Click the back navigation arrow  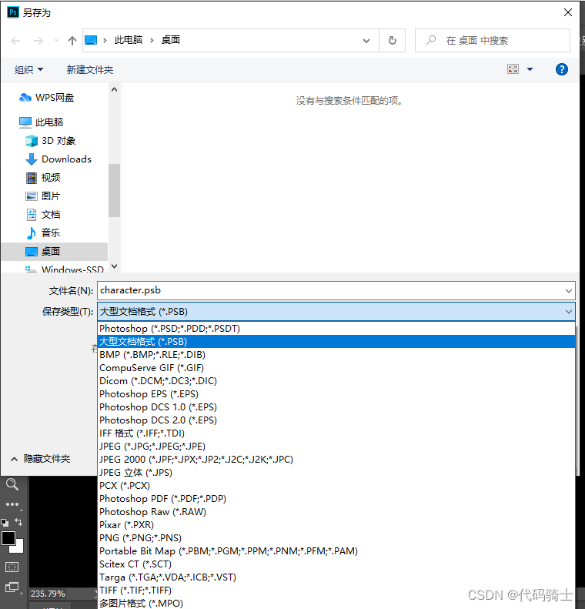[15, 40]
